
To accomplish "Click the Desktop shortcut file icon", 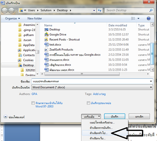I will pos(46,30).
